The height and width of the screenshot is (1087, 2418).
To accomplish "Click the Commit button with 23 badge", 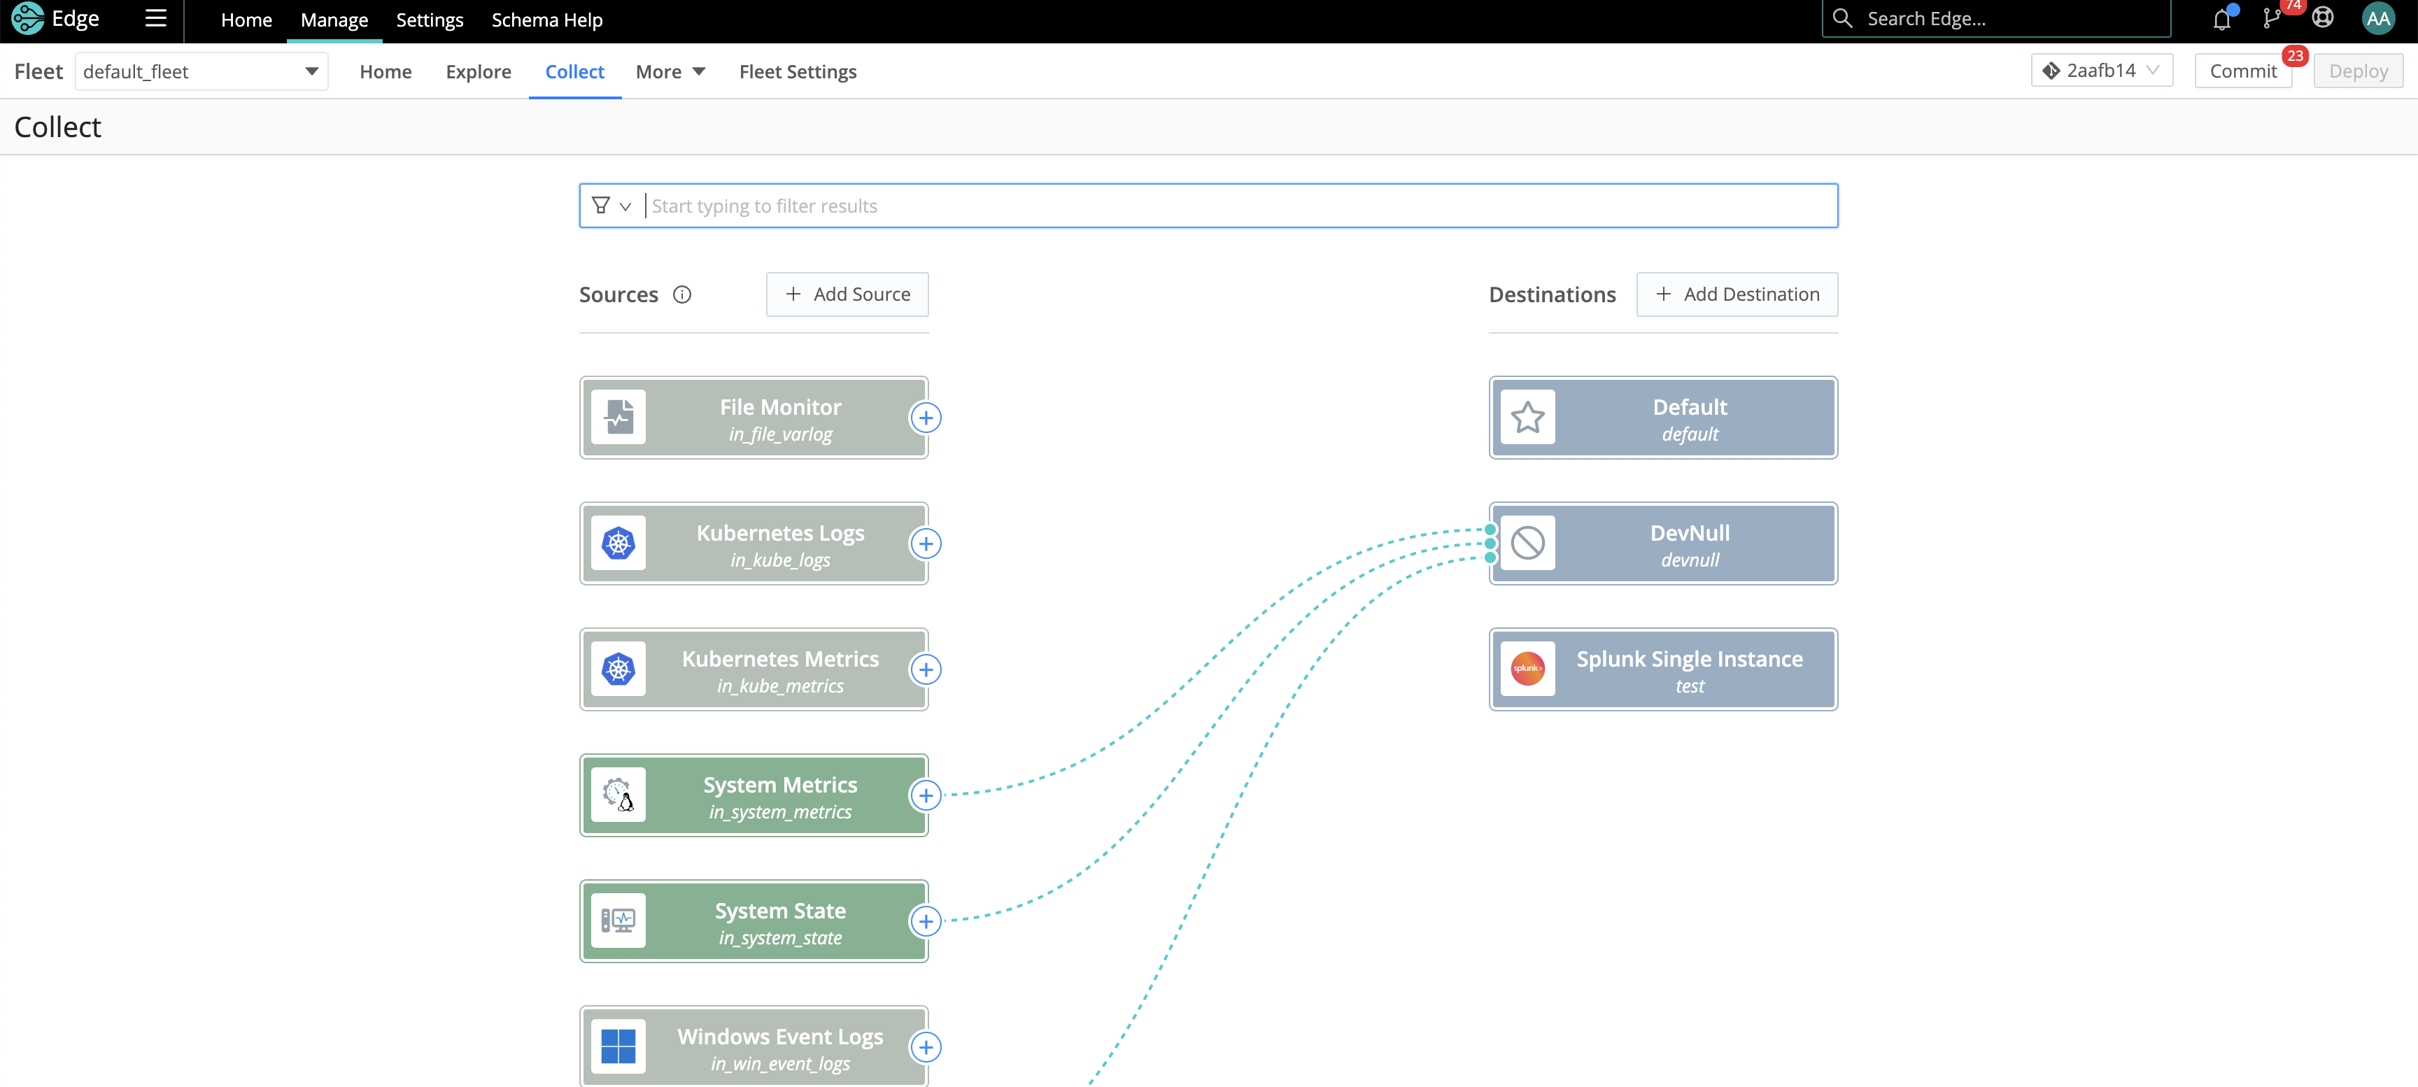I will click(x=2243, y=69).
